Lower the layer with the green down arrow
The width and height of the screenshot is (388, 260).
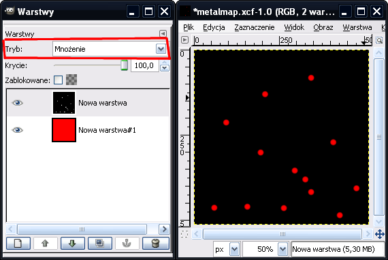pos(73,243)
